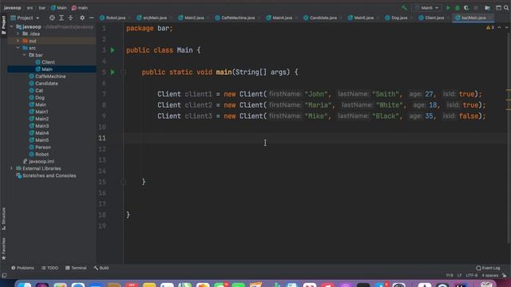Open the Terminal tool window
The height and width of the screenshot is (287, 511).
pos(76,268)
